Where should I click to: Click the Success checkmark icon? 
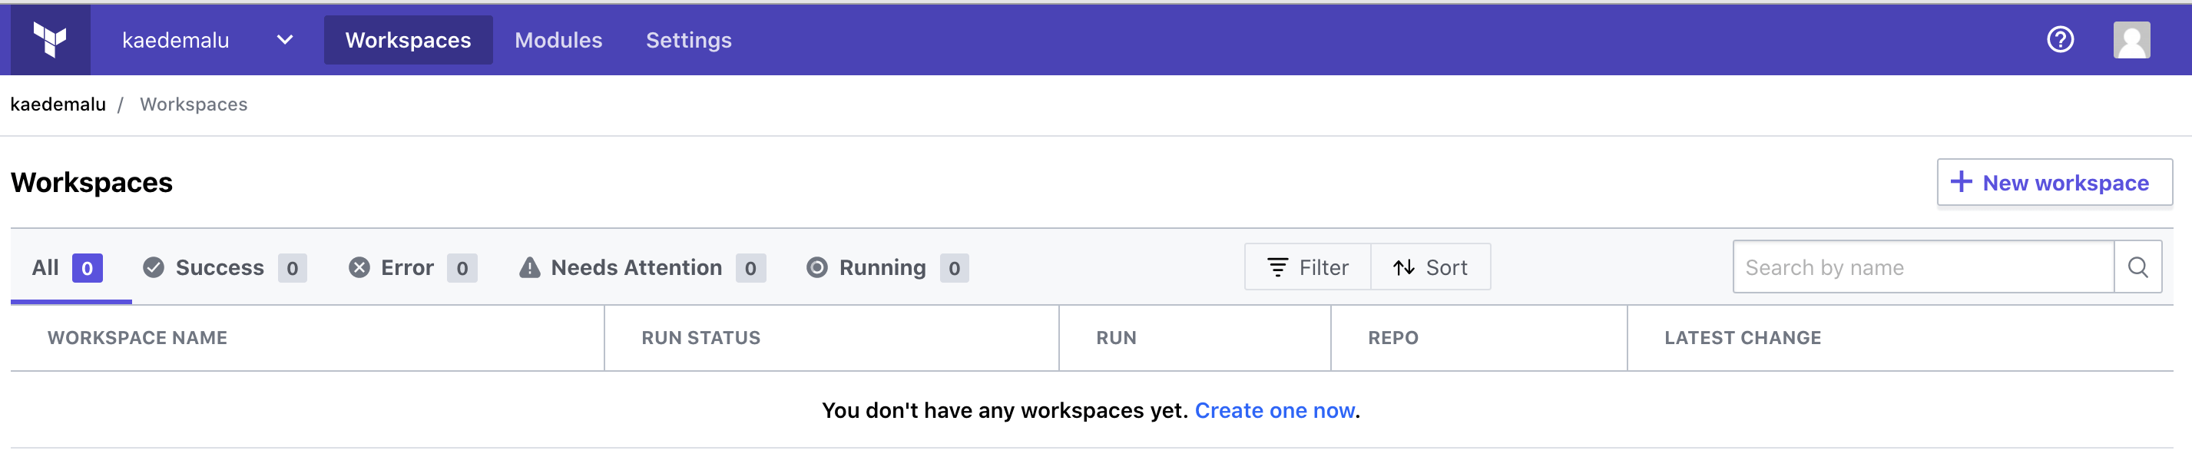[153, 268]
